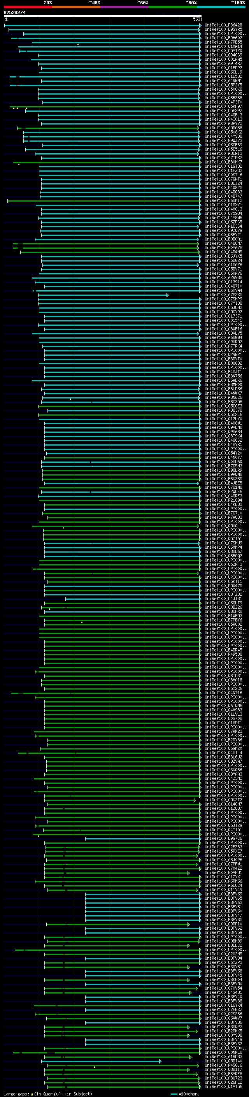This screenshot has height=1097, width=249.
Task: Click hit label UniRef100_Q6XMP4
Action: tap(223, 548)
